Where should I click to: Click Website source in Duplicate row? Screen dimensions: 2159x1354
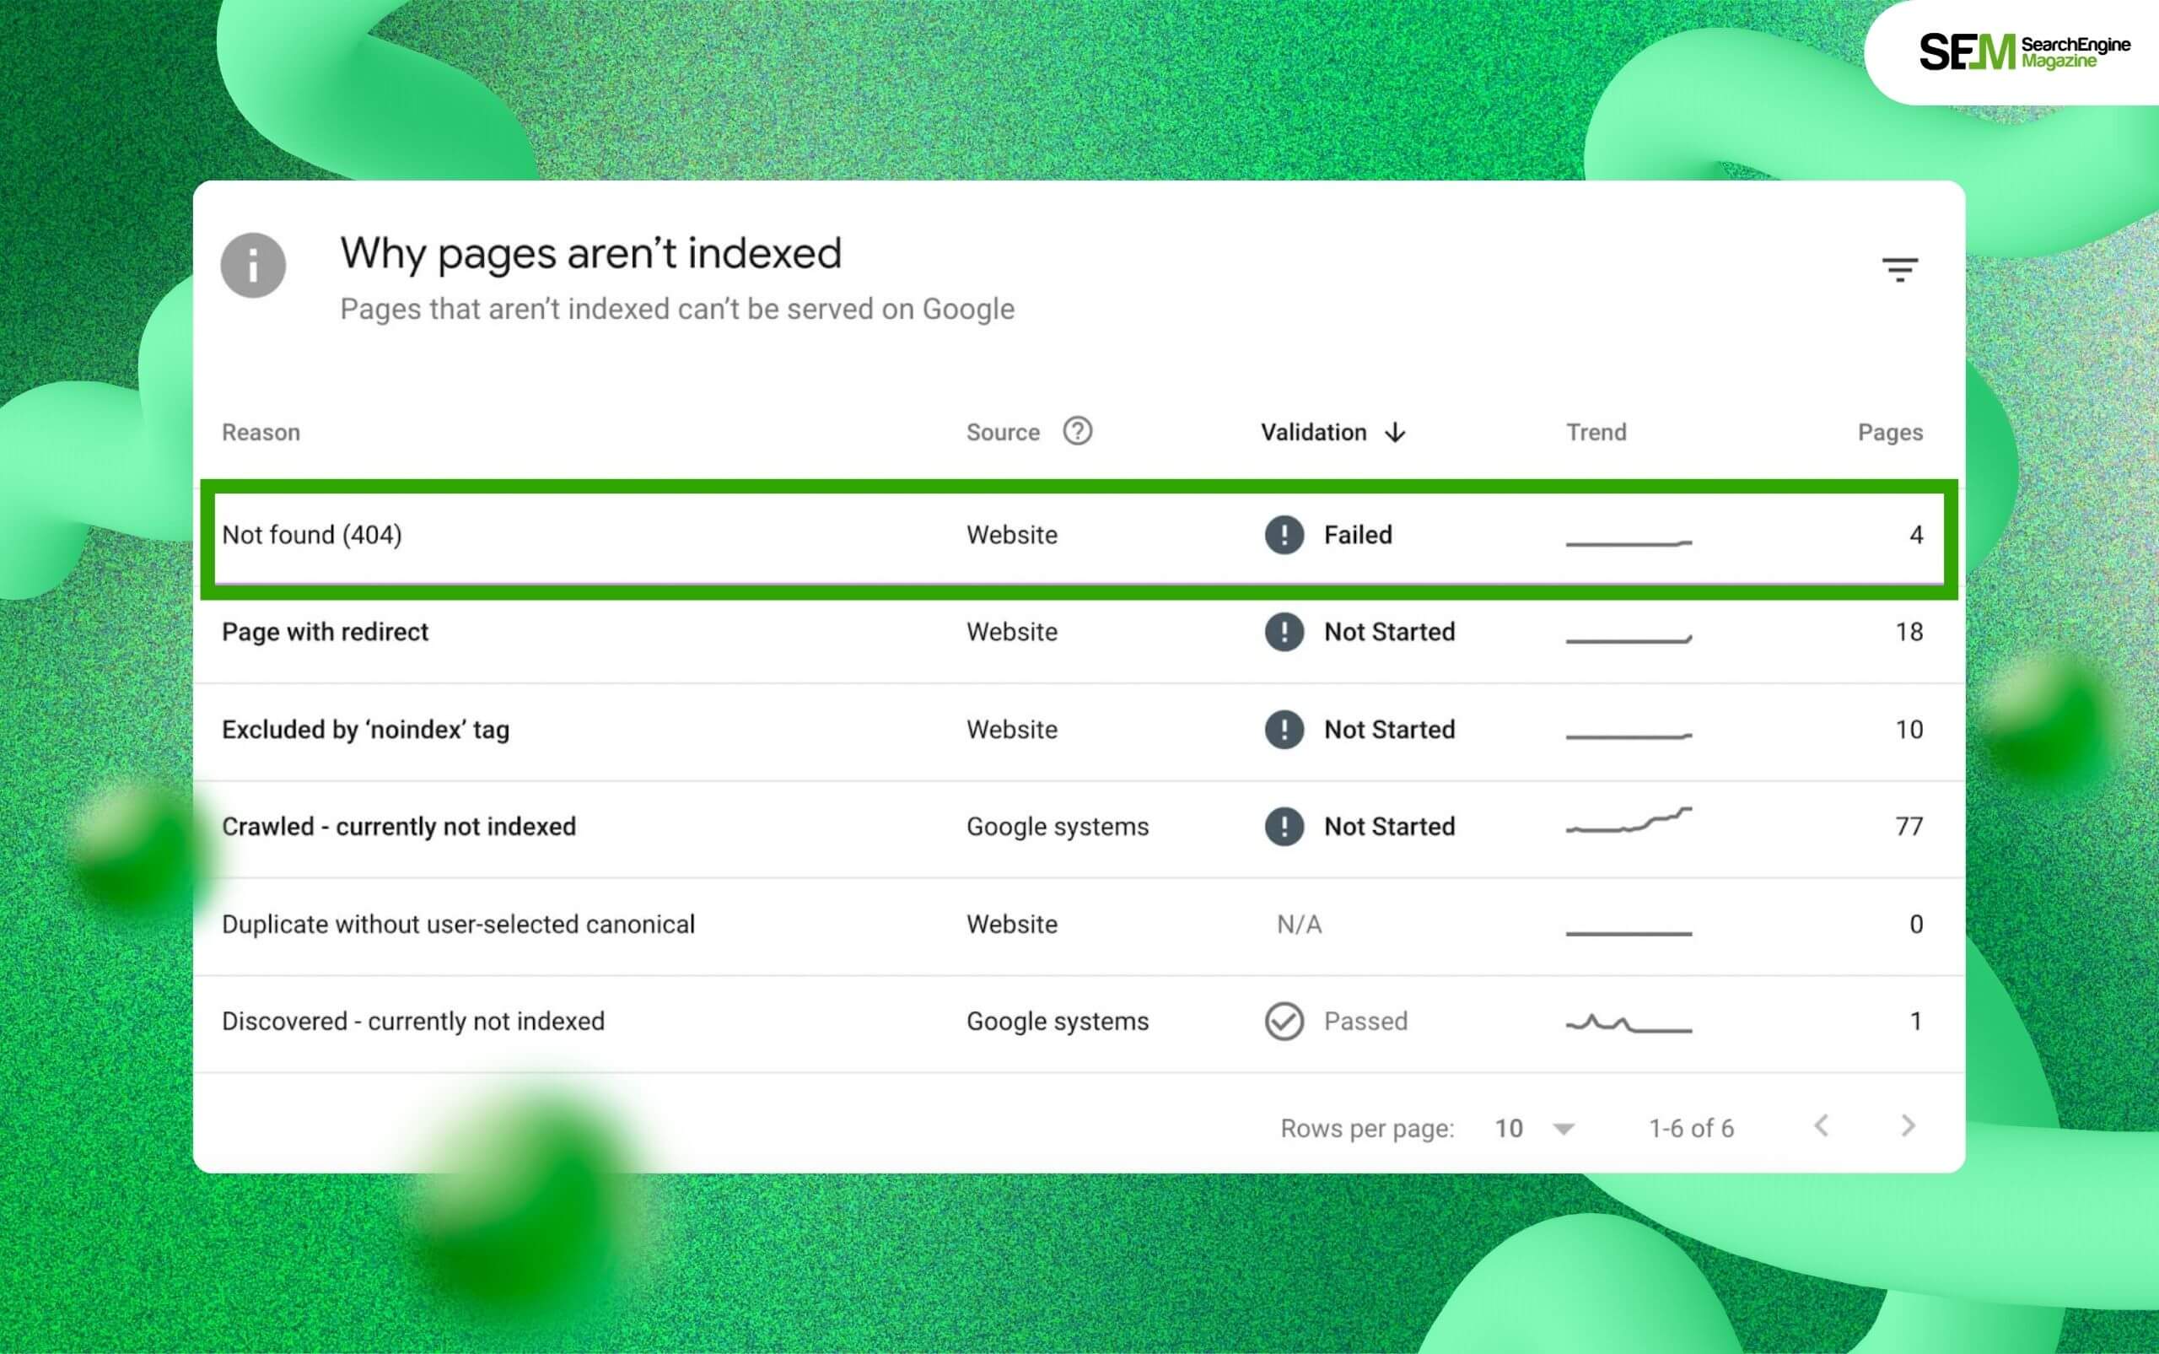(x=1011, y=923)
